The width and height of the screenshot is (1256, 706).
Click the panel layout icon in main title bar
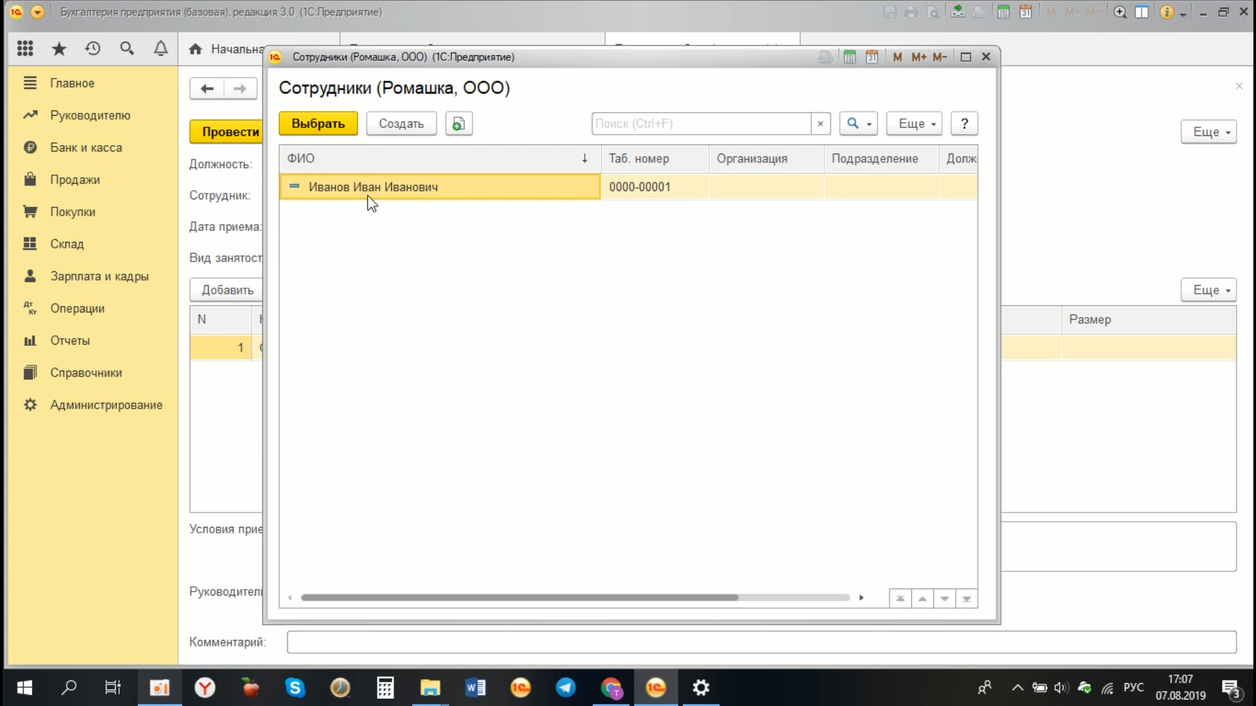(1142, 12)
